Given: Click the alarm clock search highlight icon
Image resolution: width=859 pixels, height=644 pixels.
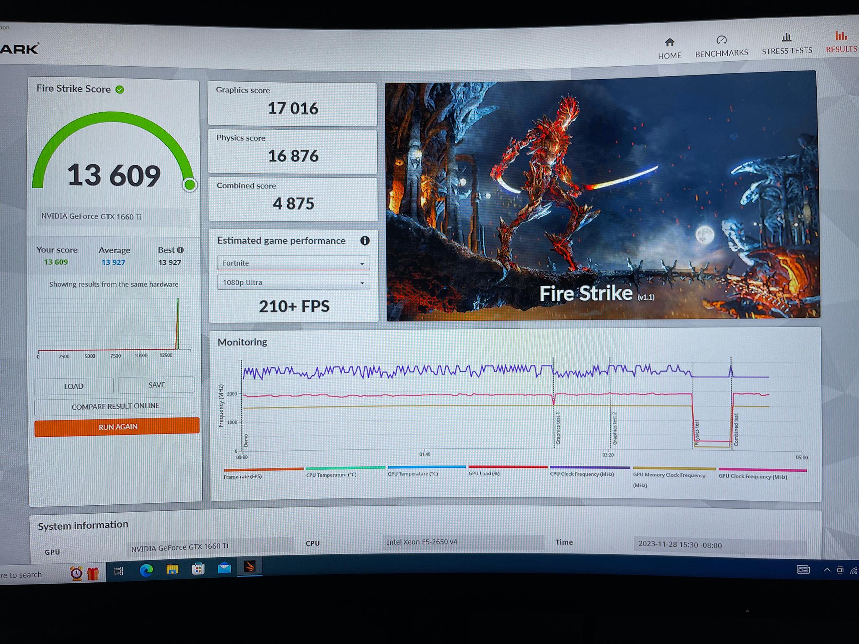Looking at the screenshot, I should tap(76, 573).
